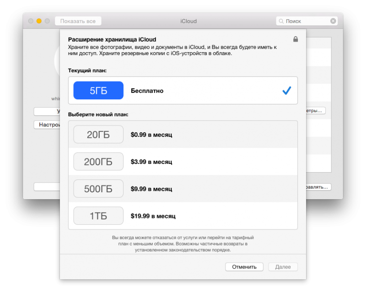Click the iCloud window title
Image resolution: width=366 pixels, height=288 pixels.
pyautogui.click(x=188, y=21)
